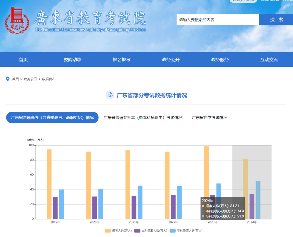Click the location pin icon in breadcrumb
Viewport: 293px width, 237px height.
(8, 79)
